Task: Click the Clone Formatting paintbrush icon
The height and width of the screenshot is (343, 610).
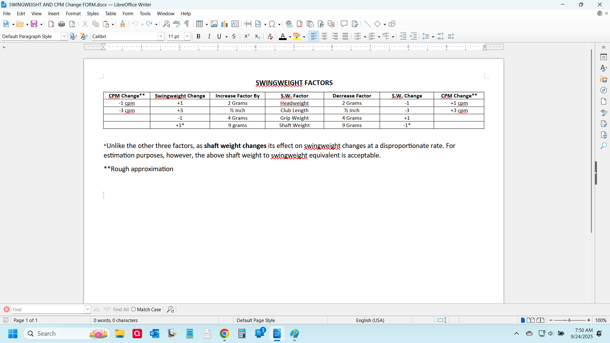Action: [122, 24]
